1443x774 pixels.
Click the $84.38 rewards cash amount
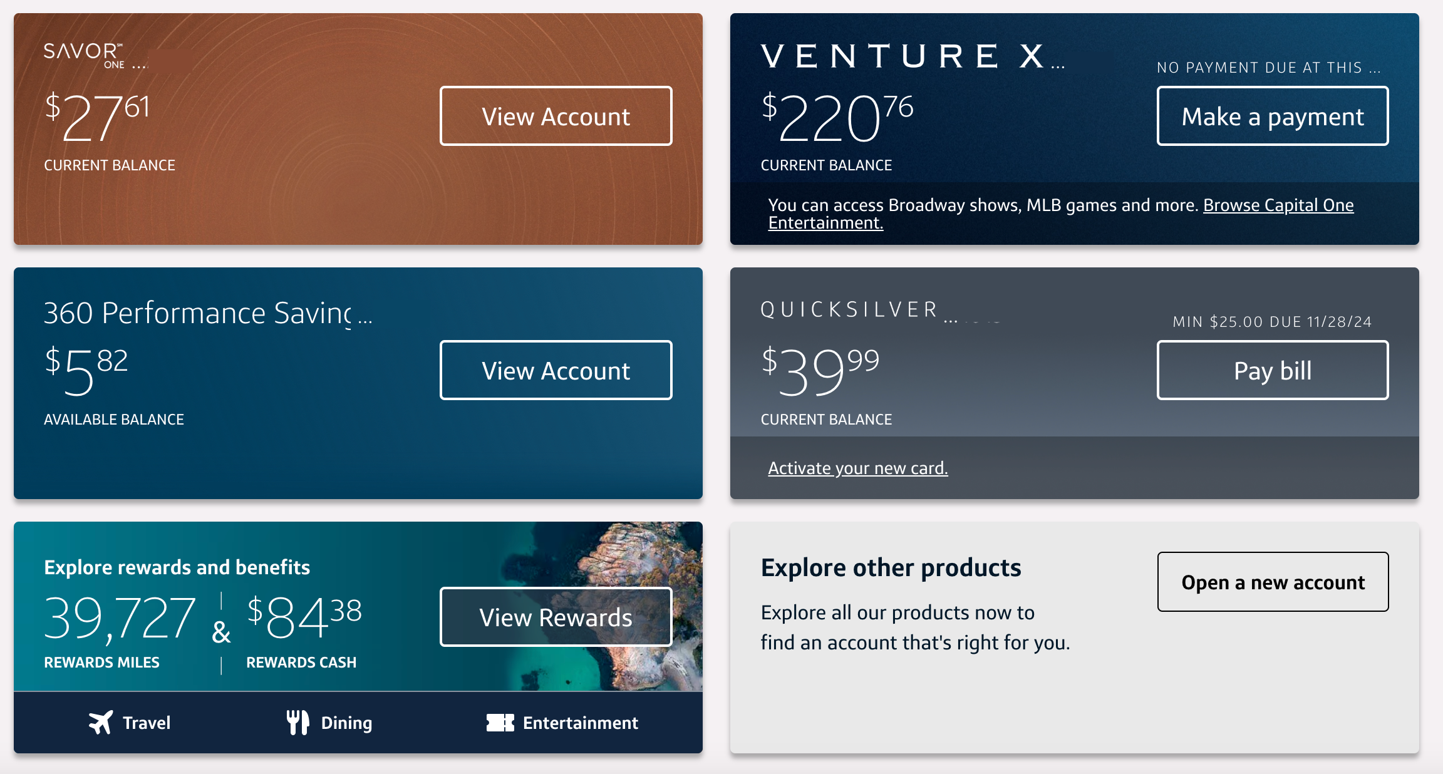tap(304, 617)
